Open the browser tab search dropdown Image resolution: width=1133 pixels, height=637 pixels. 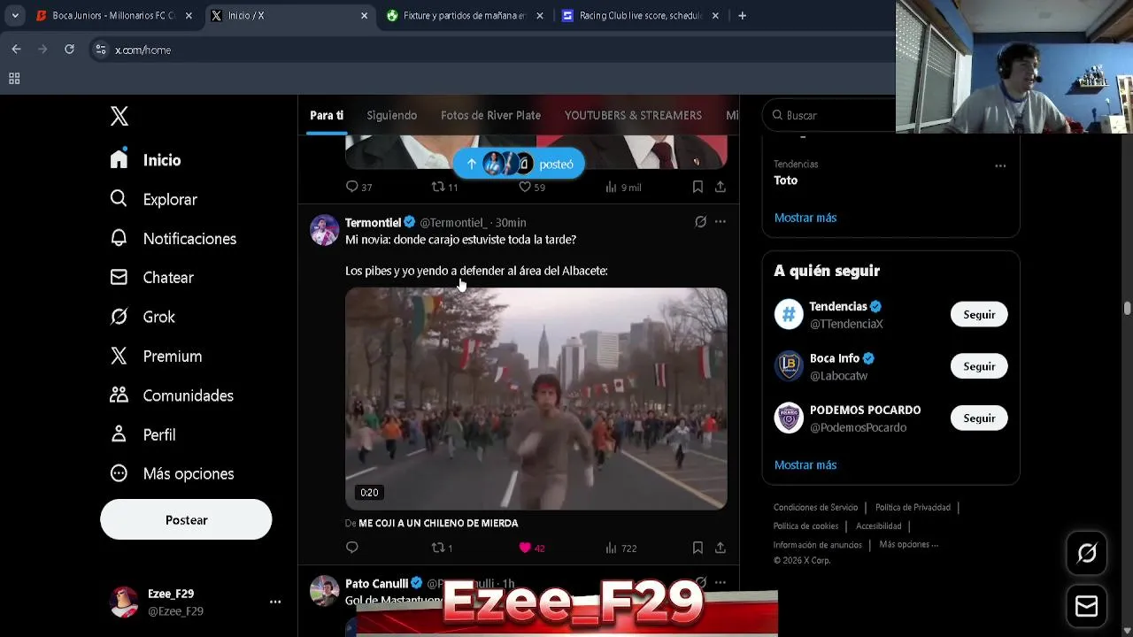[14, 16]
